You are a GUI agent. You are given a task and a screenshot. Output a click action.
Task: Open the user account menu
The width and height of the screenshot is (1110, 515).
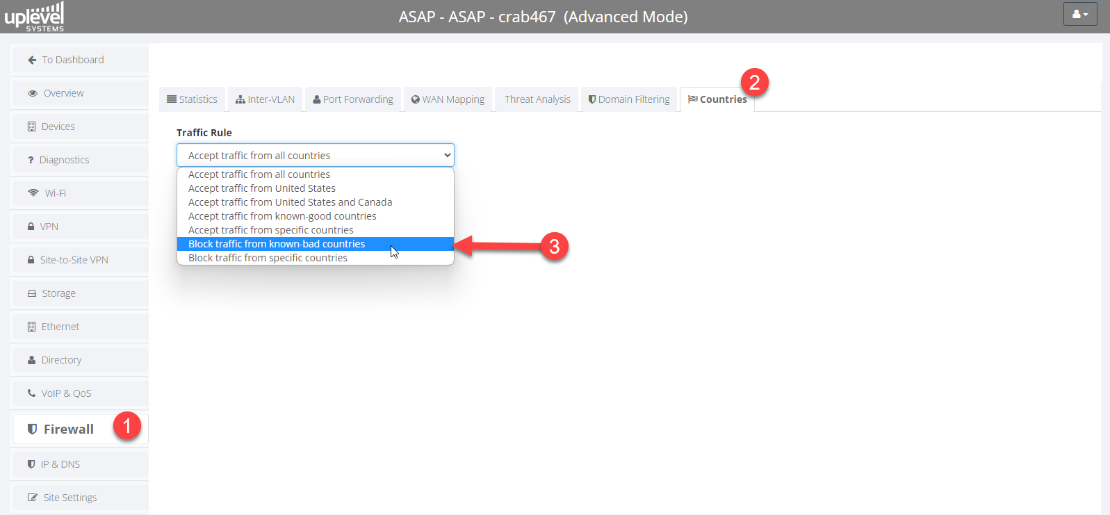[x=1080, y=14]
